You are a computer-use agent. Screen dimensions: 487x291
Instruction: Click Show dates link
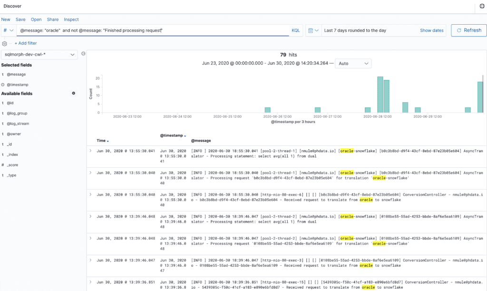coord(431,30)
